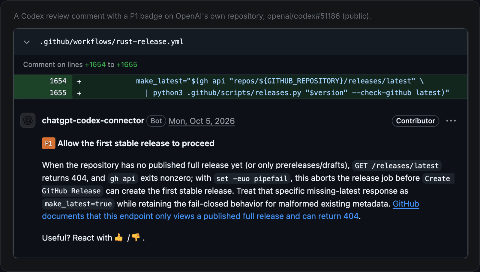The image size is (480, 272).
Task: Click line number 1655
Action: (58, 93)
